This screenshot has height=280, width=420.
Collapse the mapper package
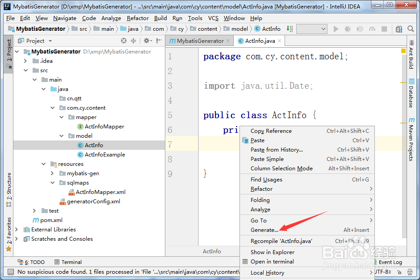tap(62, 117)
